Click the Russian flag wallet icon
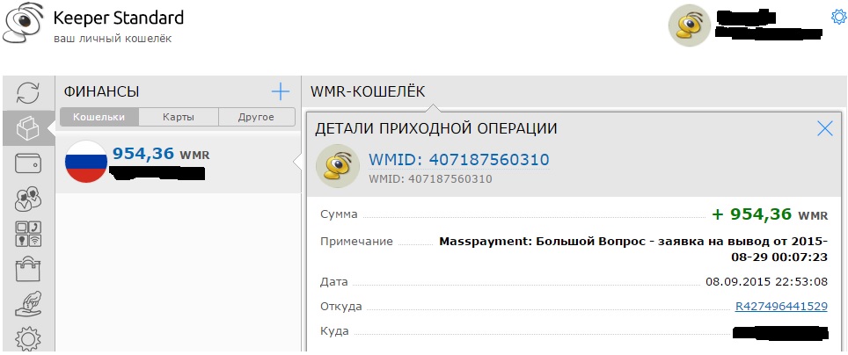The image size is (848, 355). (x=86, y=162)
